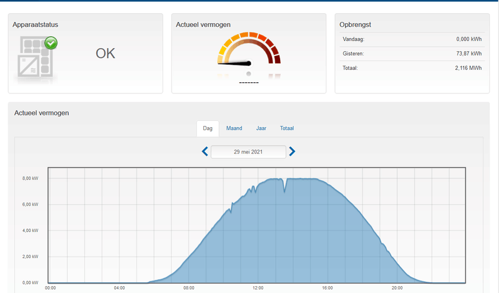Click the 73,87 kWh value
Viewport: 499px width, 293px height.
469,54
